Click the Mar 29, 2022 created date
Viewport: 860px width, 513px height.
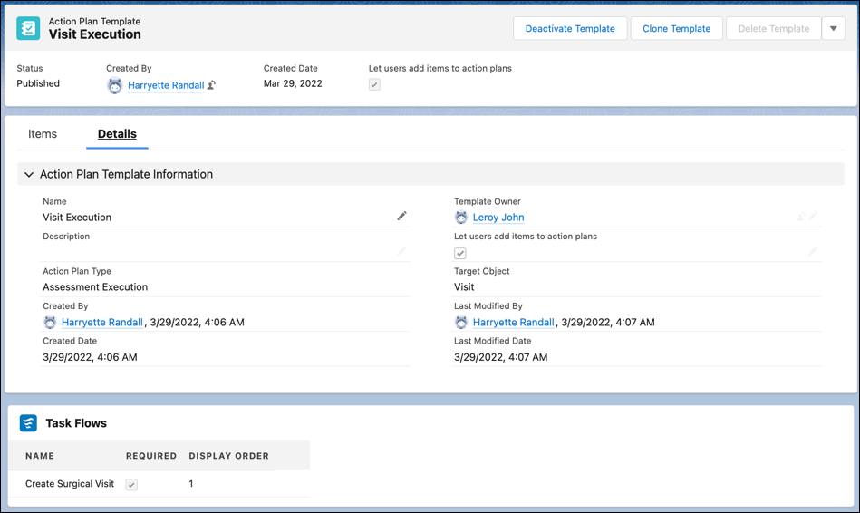(x=293, y=83)
